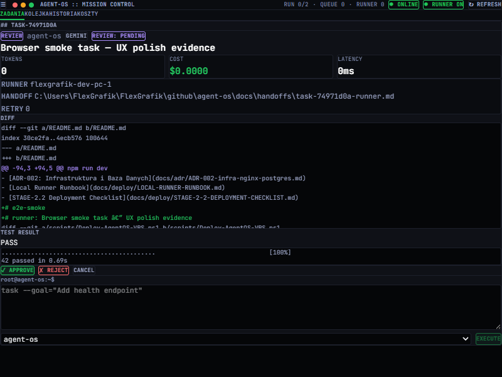The image size is (502, 377).
Task: Click the '42 passed in 0.69s' line
Action: 35,261
